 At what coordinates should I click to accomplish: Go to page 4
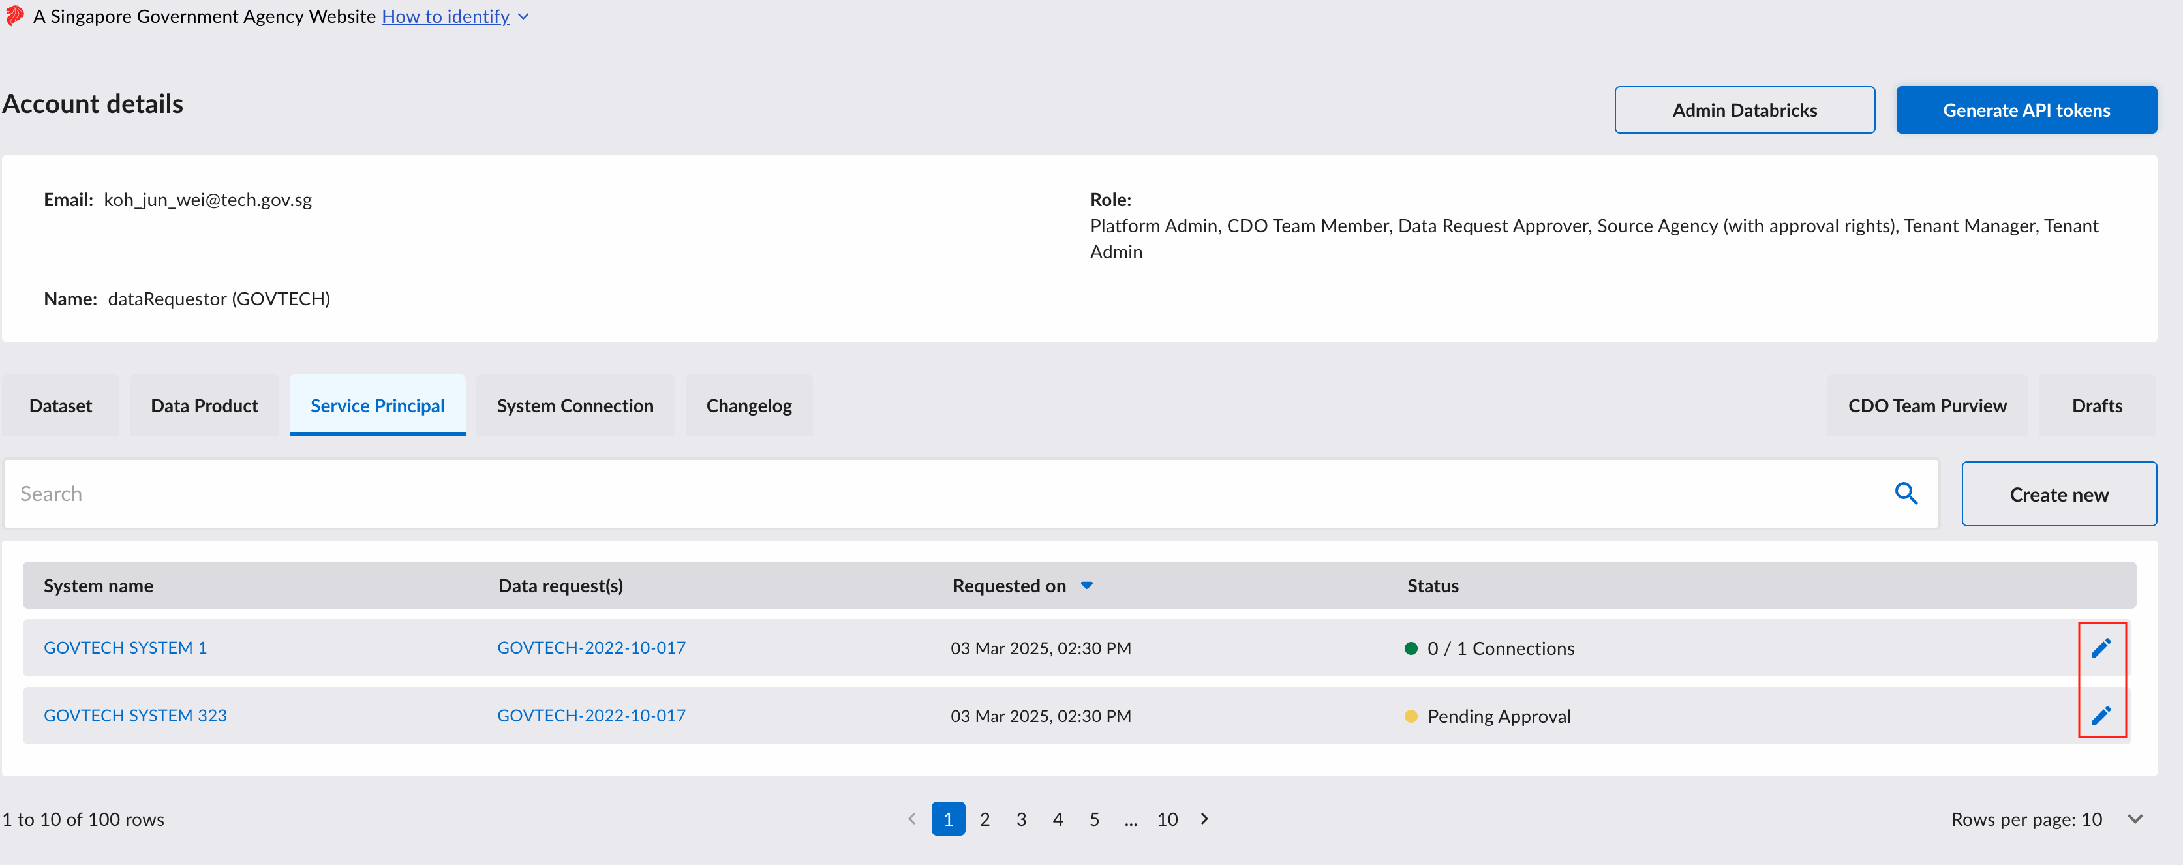coord(1058,819)
